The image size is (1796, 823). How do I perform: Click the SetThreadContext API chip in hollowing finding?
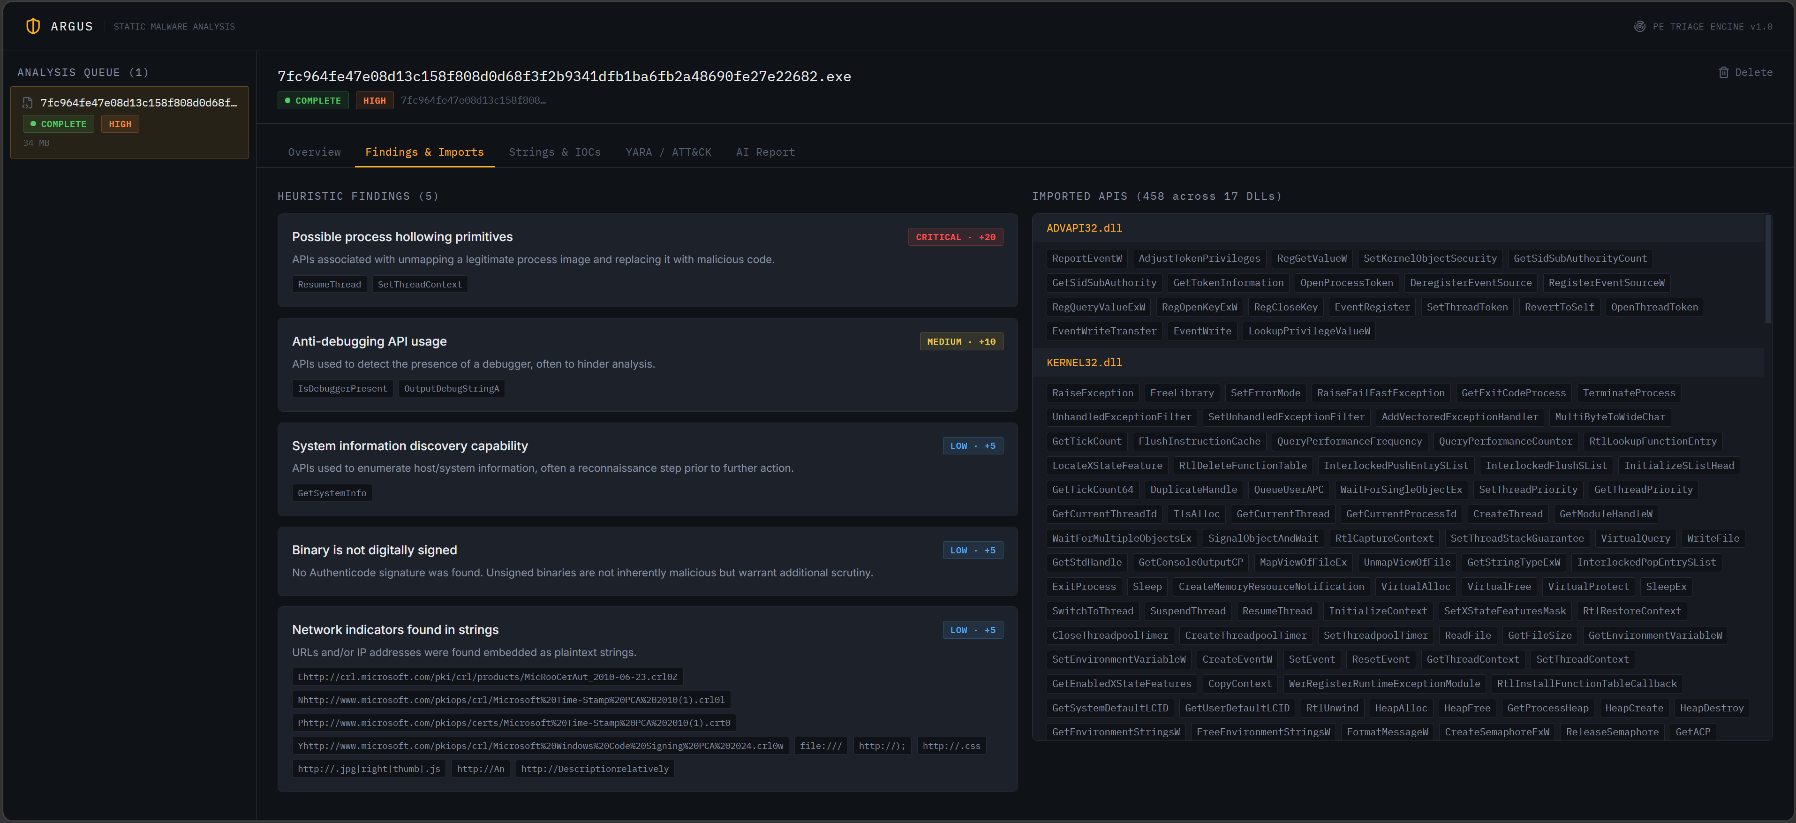pos(420,285)
